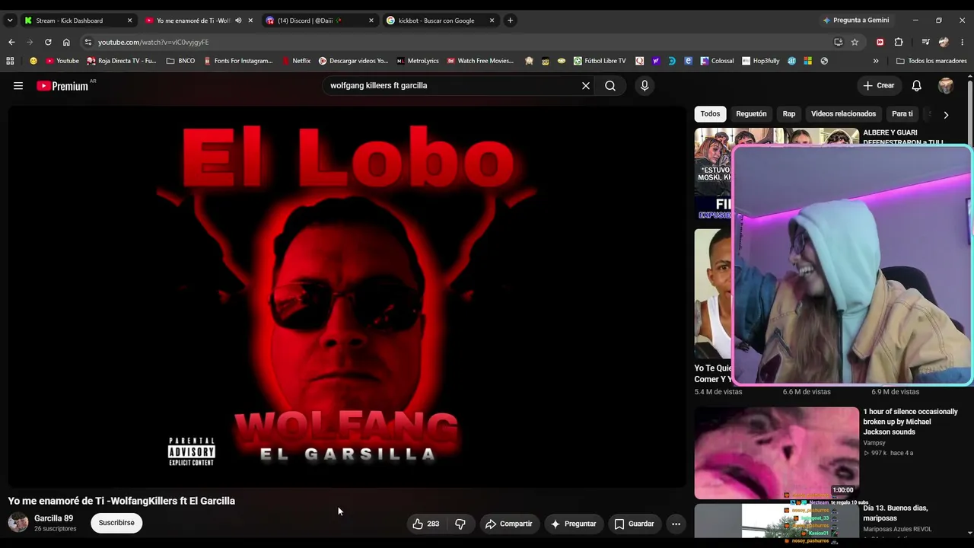Open the browser extensions puzzle menu
Image resolution: width=974 pixels, height=548 pixels.
pyautogui.click(x=899, y=42)
